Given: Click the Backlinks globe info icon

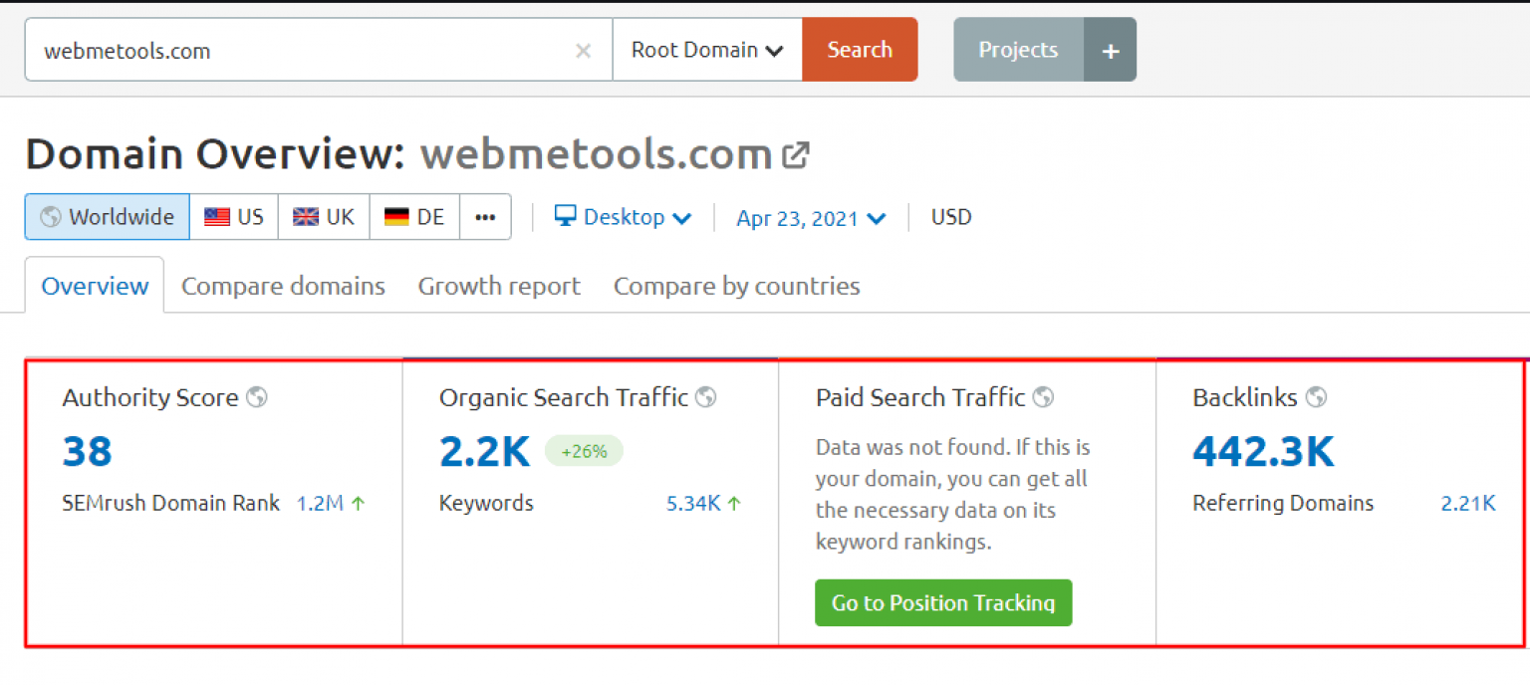Looking at the screenshot, I should tap(1316, 396).
